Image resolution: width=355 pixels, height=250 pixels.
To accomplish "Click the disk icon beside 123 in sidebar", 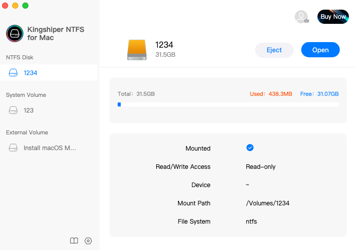I will [x=13, y=110].
